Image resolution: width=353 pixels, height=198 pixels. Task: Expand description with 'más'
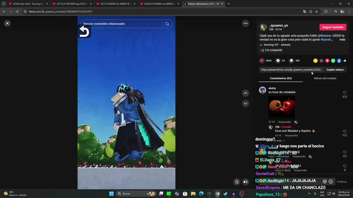pyautogui.click(x=342, y=40)
